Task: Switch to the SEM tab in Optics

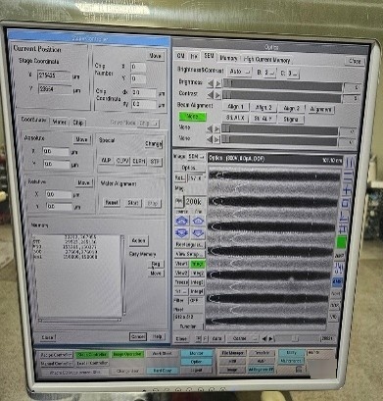Action: click(x=209, y=56)
